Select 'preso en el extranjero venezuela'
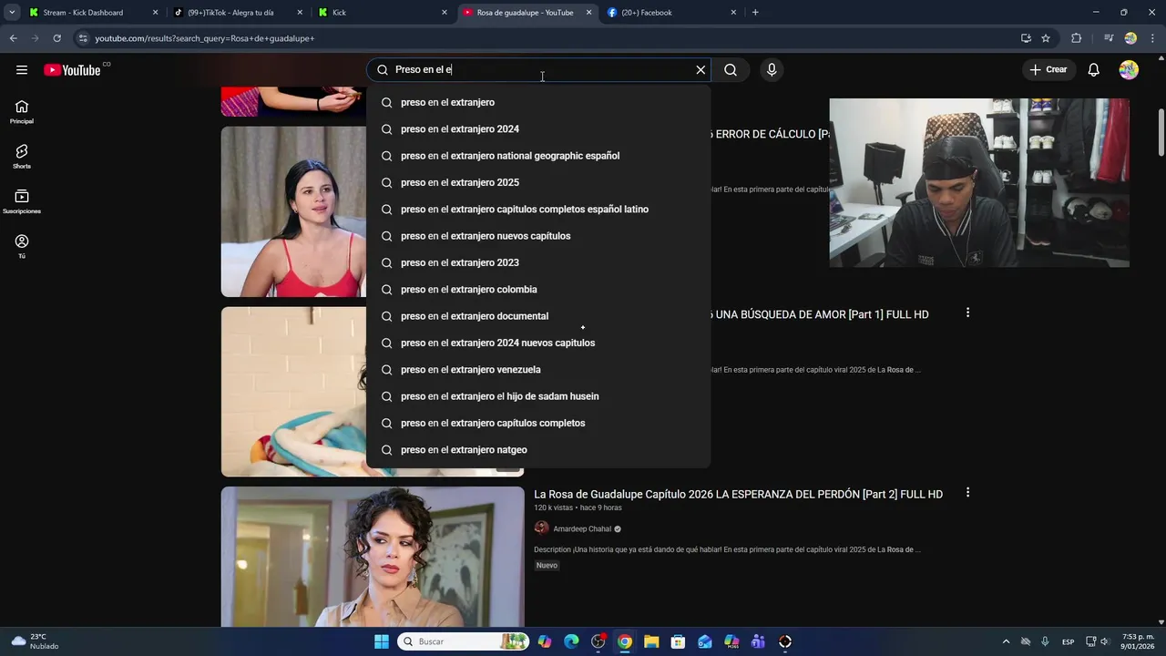Viewport: 1166px width, 656px height. [x=538, y=369]
